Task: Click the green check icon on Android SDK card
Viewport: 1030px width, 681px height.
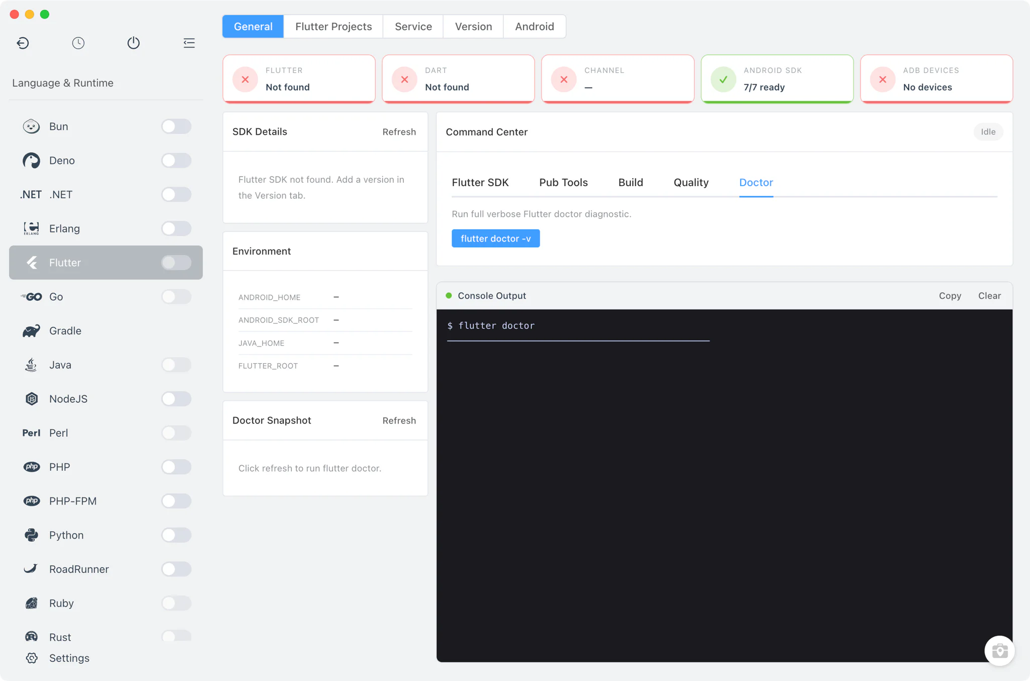Action: point(723,79)
